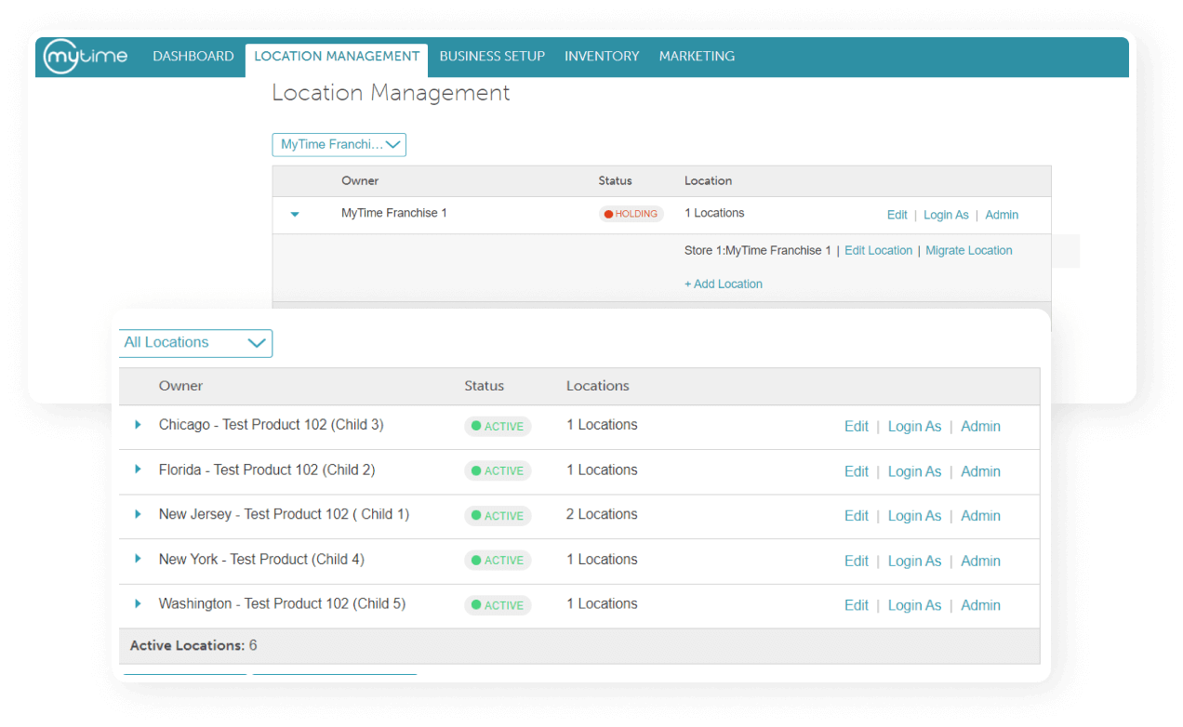Click "Washington - Test Product 102 (Child 5)"
Viewport: 1183px width, 727px height.
click(282, 603)
